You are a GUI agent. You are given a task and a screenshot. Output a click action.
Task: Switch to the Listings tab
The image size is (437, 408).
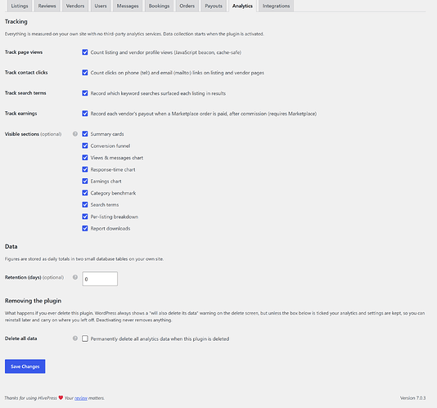click(x=20, y=6)
